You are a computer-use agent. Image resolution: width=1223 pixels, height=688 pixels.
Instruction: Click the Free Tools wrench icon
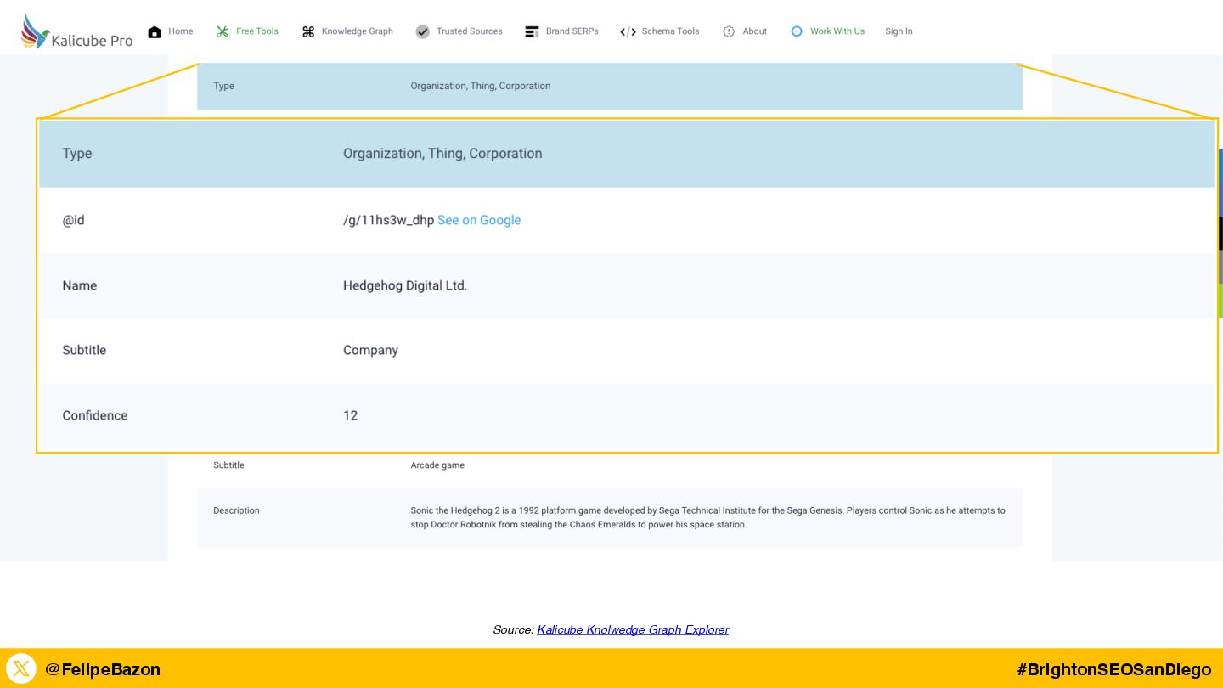coord(223,31)
